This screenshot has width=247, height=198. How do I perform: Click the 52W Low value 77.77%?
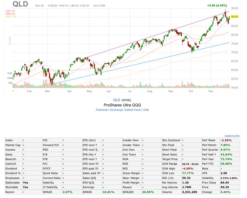188,173
